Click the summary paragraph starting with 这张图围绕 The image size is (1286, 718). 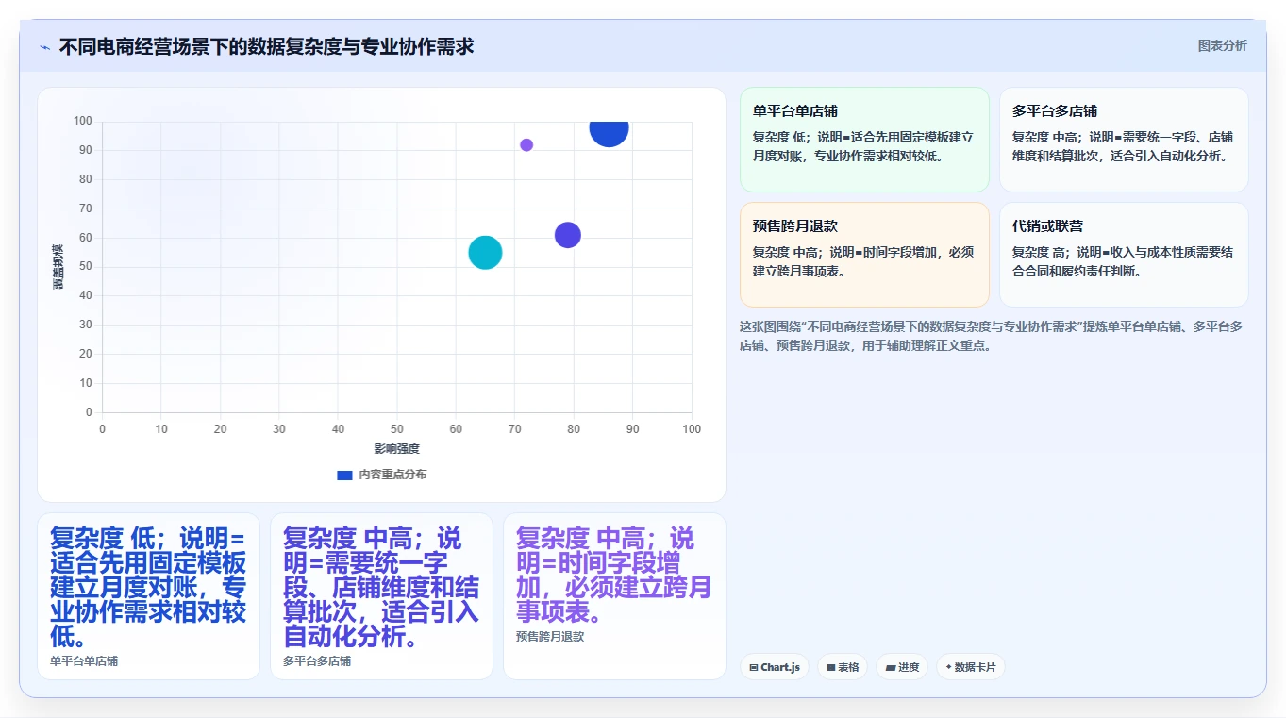coord(992,336)
